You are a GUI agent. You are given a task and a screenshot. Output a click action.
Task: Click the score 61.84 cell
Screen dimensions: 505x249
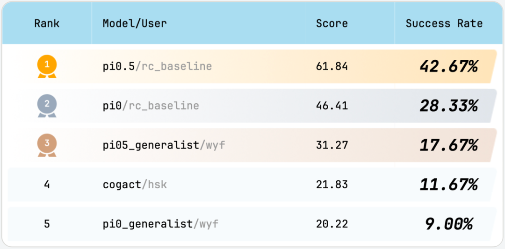click(x=332, y=66)
